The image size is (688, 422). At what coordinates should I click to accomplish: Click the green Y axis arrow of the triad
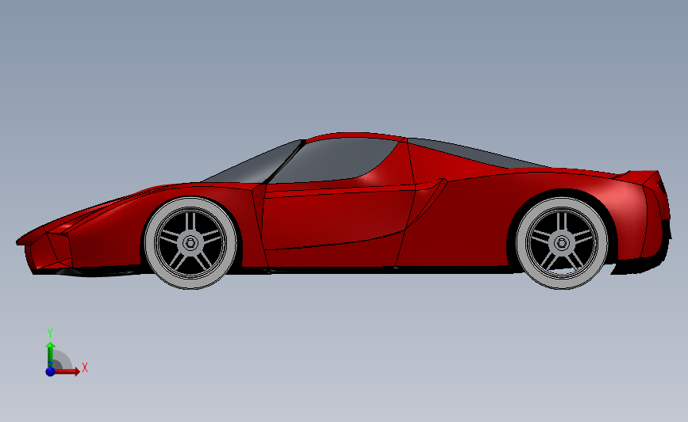click(x=50, y=355)
